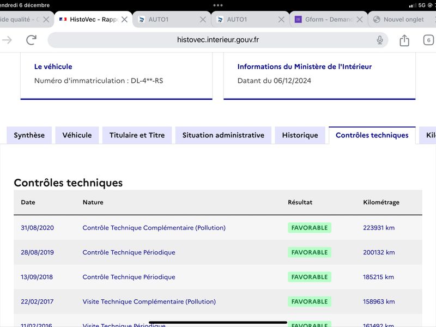Click FAVORABLE badge in 13/09/2018 row
The width and height of the screenshot is (436, 327).
(x=310, y=277)
